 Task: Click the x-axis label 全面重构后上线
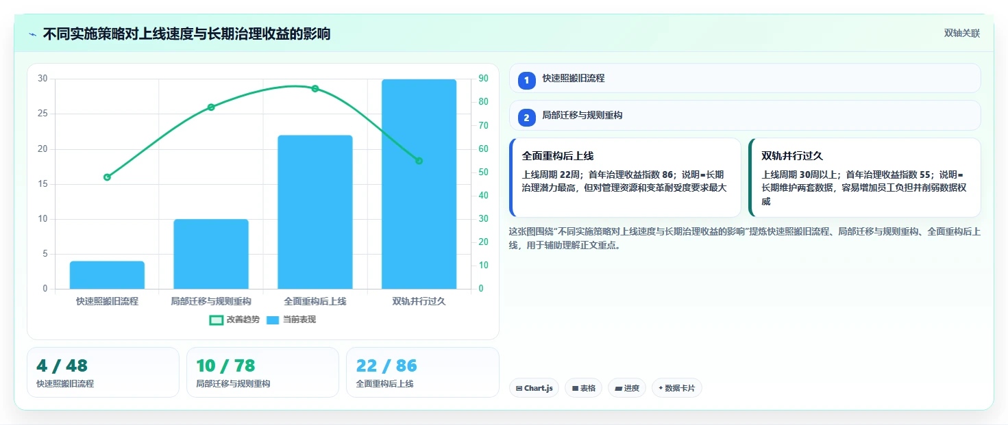pos(315,301)
